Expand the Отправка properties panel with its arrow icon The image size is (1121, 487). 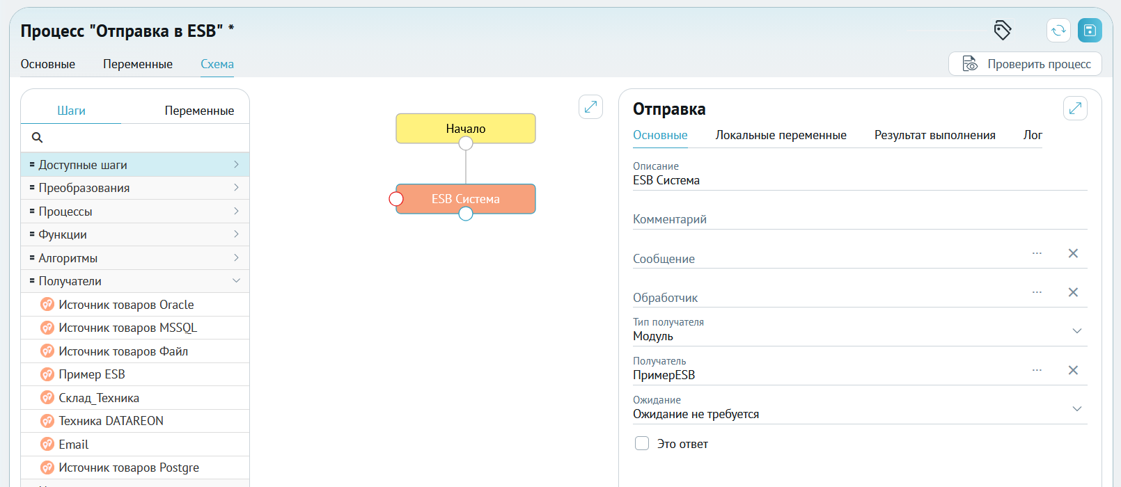[x=1075, y=108]
